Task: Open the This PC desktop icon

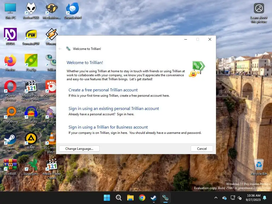Action: click(x=10, y=11)
